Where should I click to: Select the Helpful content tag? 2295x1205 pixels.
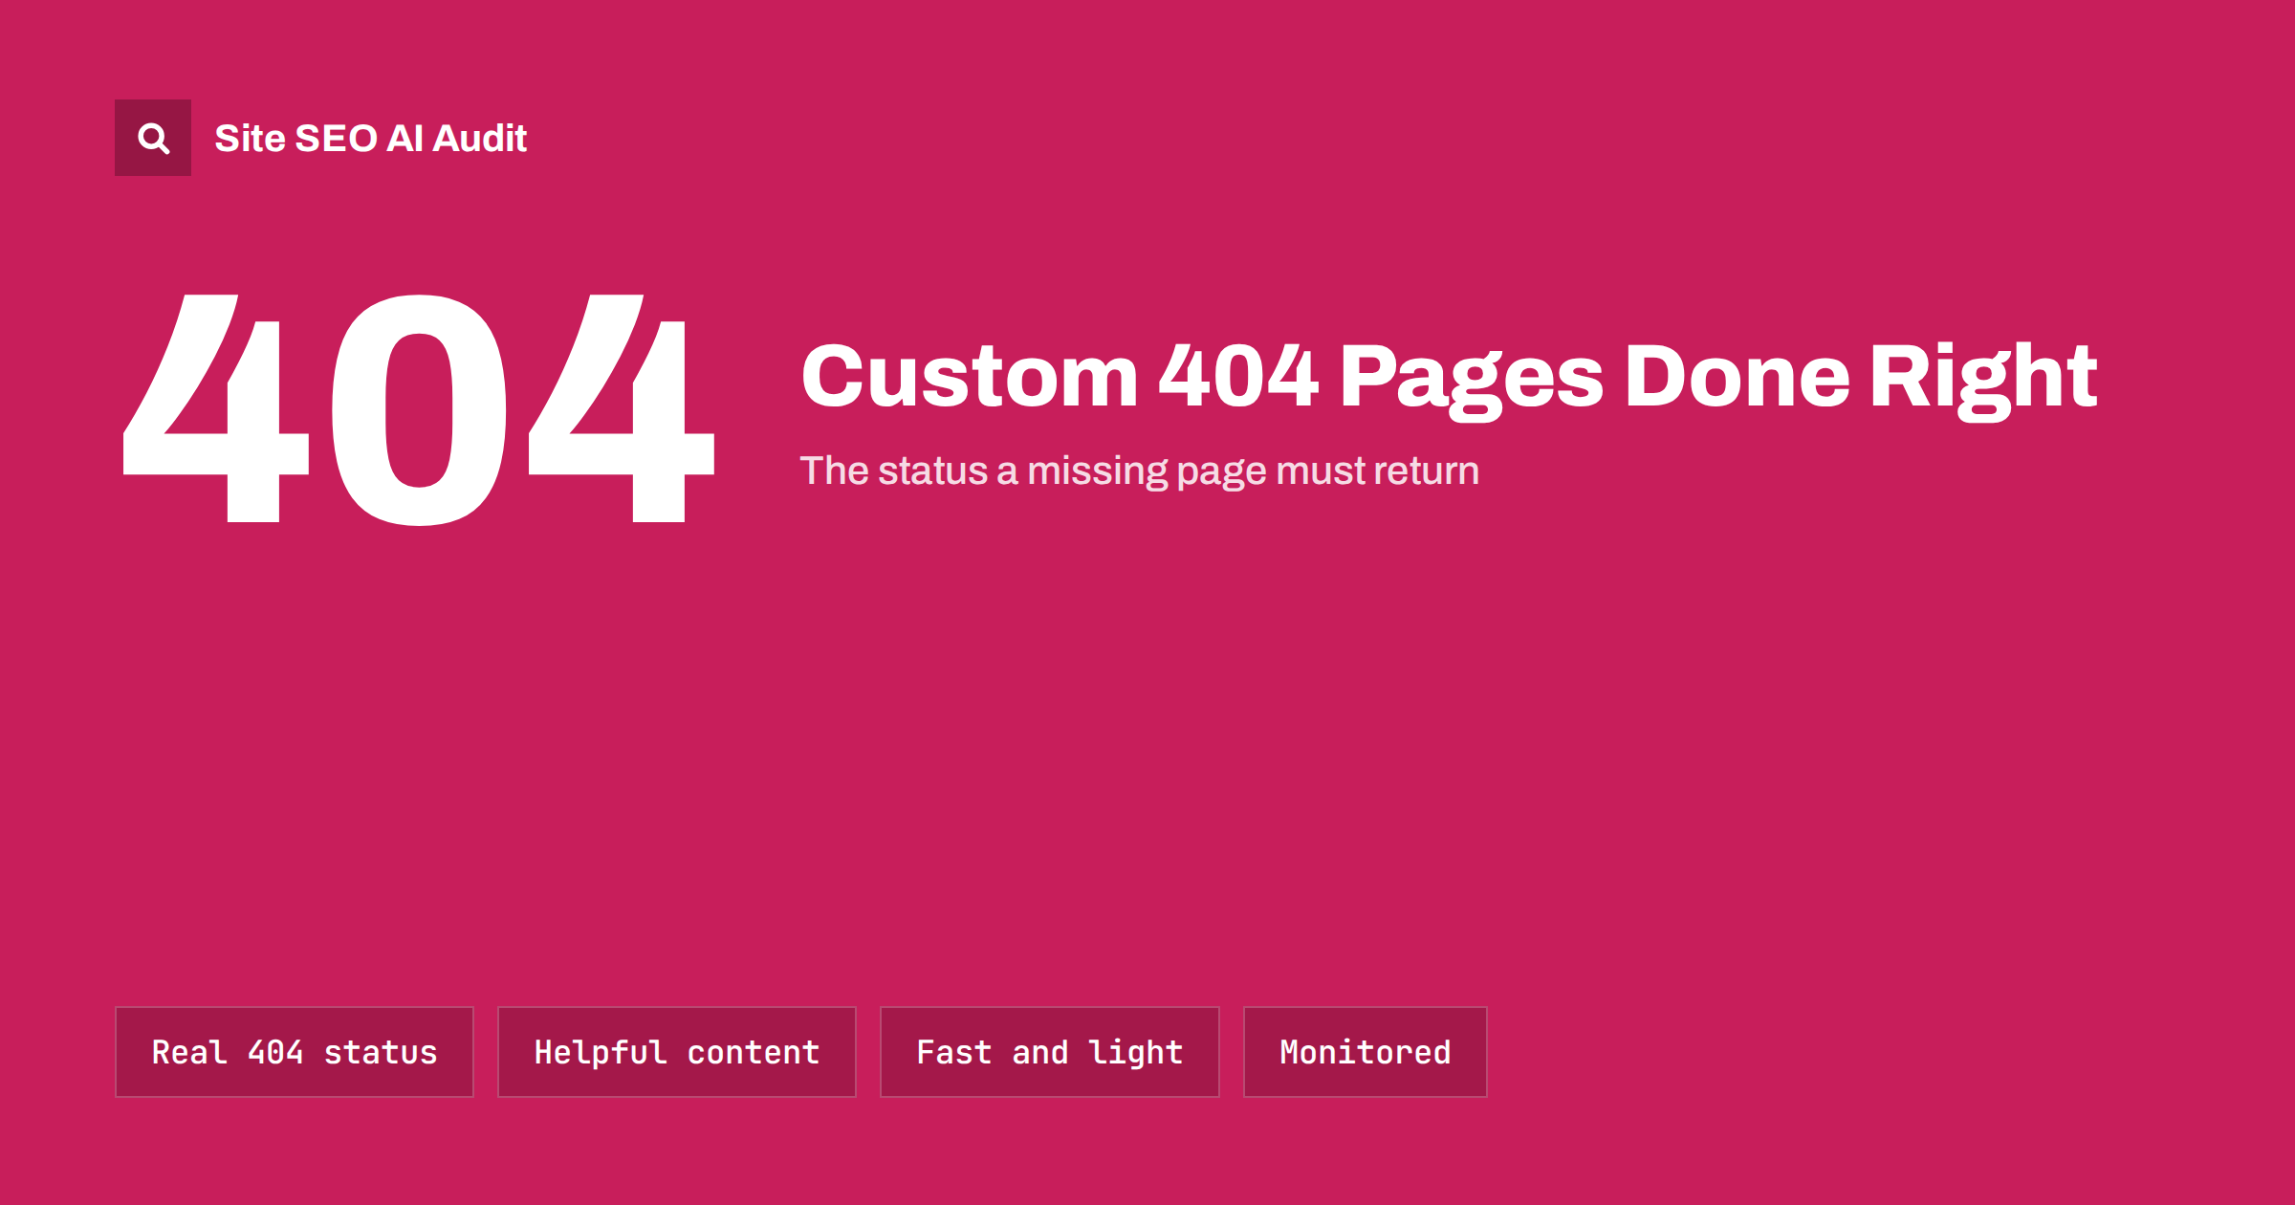(x=677, y=1052)
